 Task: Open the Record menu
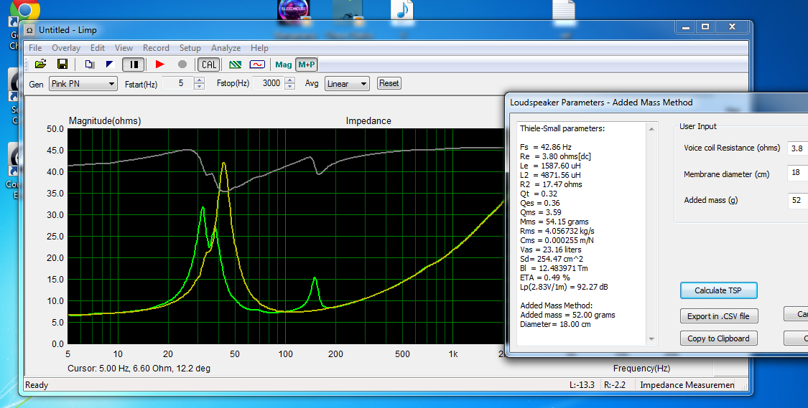coord(156,48)
